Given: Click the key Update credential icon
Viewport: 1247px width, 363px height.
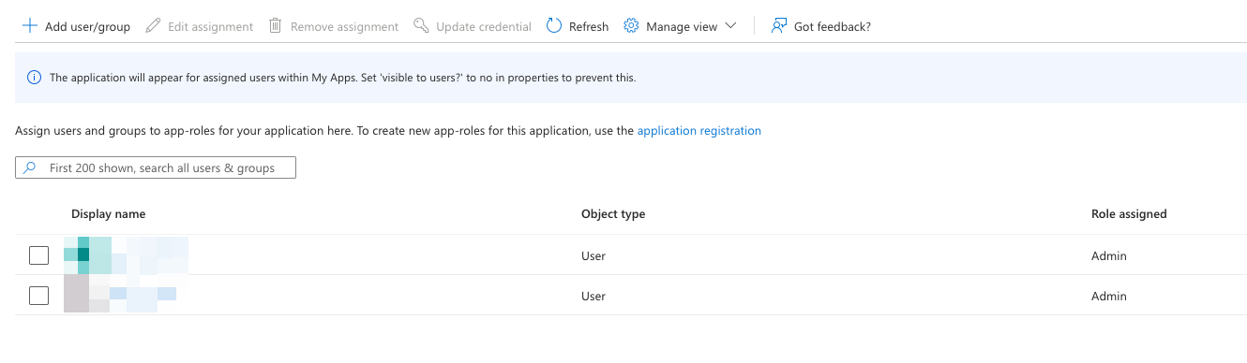Looking at the screenshot, I should click(421, 26).
